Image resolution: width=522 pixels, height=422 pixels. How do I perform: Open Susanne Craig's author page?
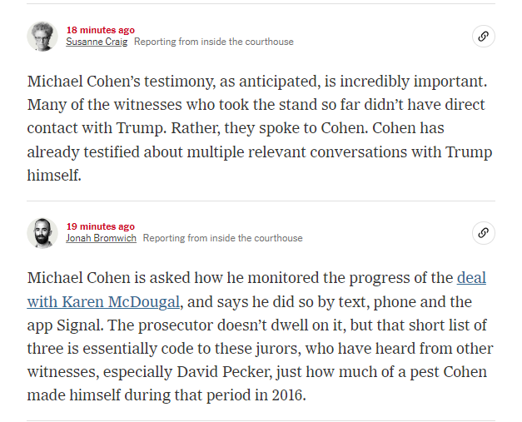pyautogui.click(x=97, y=42)
